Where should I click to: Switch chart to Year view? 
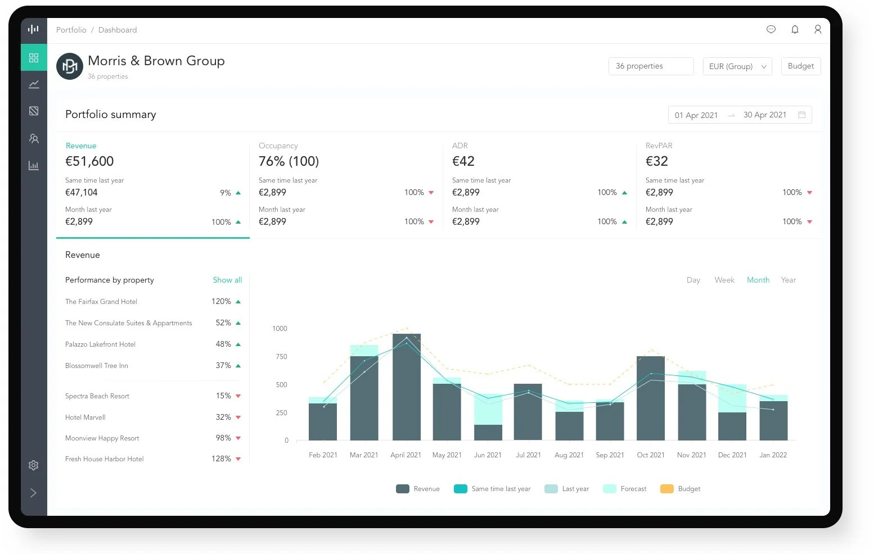789,280
